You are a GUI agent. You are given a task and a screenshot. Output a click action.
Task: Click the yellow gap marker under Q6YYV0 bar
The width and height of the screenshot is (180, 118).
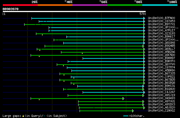63,66
